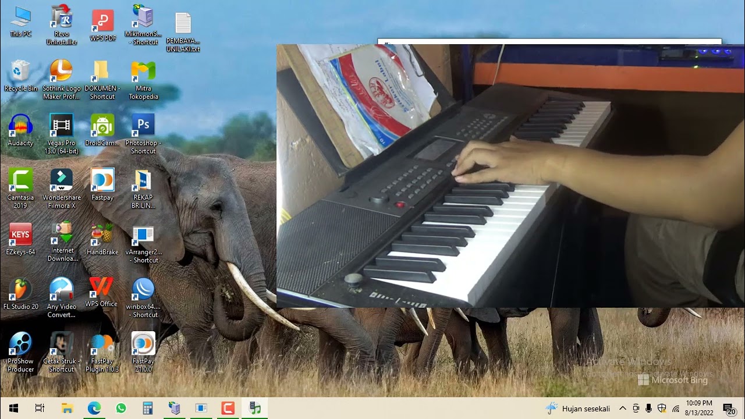Launch Microsoft Edge from the taskbar
The image size is (745, 419).
click(94, 409)
